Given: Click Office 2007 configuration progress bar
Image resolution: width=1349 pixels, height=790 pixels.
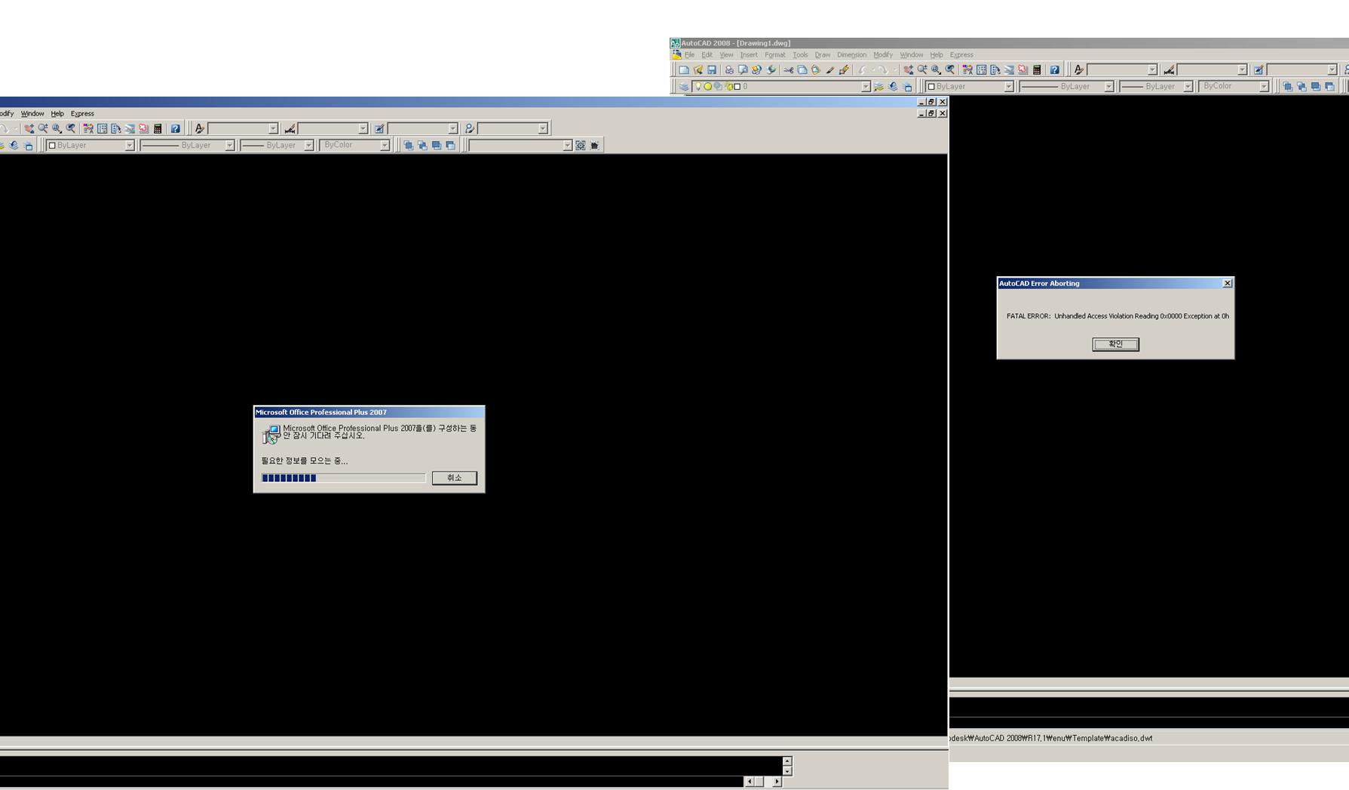Looking at the screenshot, I should pos(343,478).
